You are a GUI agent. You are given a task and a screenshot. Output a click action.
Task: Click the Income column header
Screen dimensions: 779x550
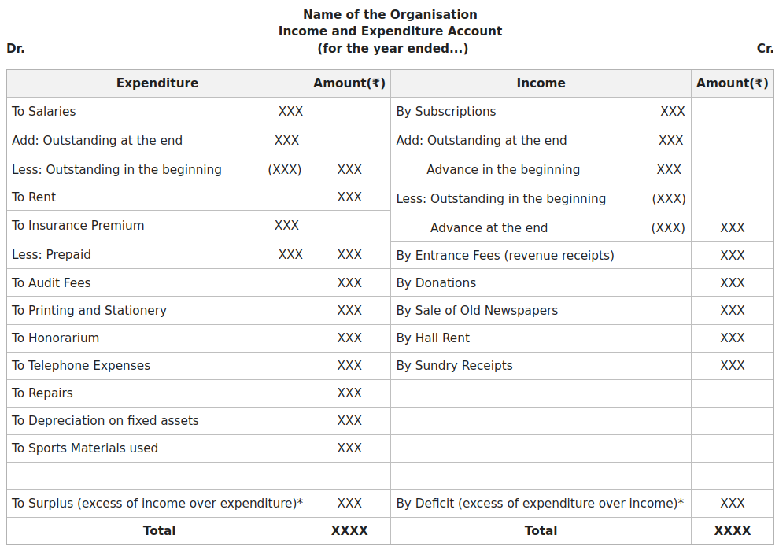(541, 83)
